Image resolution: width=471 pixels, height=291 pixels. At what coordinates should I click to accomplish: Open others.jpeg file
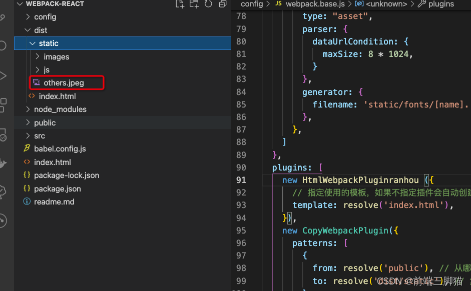pos(64,83)
